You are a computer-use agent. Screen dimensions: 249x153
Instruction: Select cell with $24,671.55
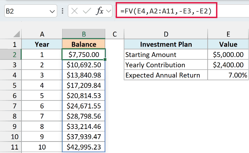[x=84, y=106]
